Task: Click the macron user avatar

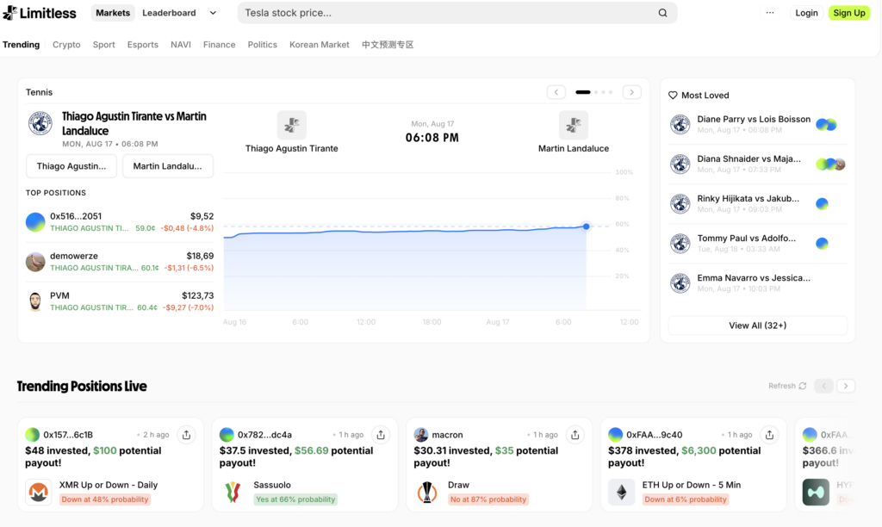Action: tap(420, 435)
